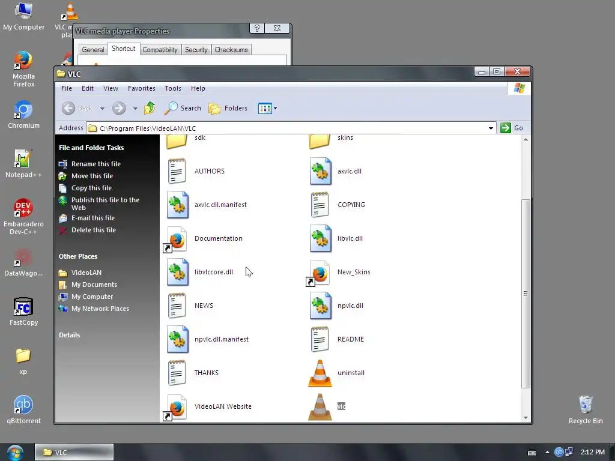
Task: Select the README text file icon
Action: point(320,339)
